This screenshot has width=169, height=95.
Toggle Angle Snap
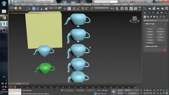click(x=78, y=8)
